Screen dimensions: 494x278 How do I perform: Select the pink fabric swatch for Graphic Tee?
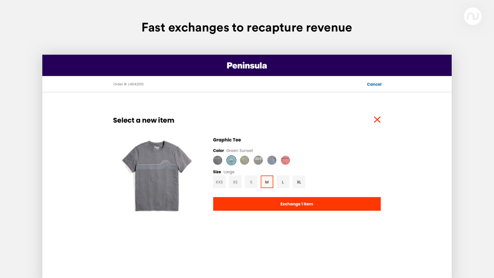[x=285, y=160]
